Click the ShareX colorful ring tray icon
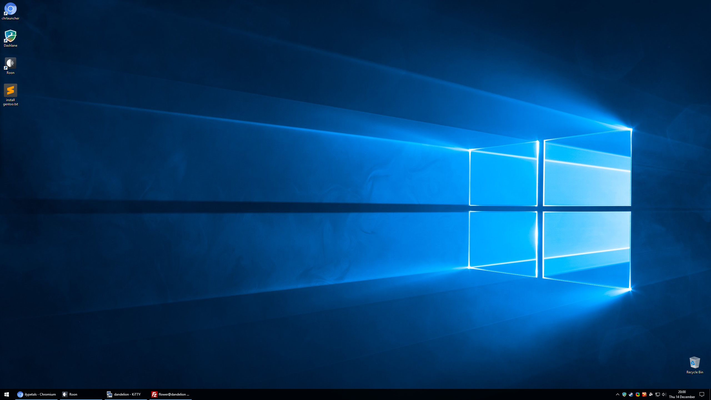 (x=638, y=394)
